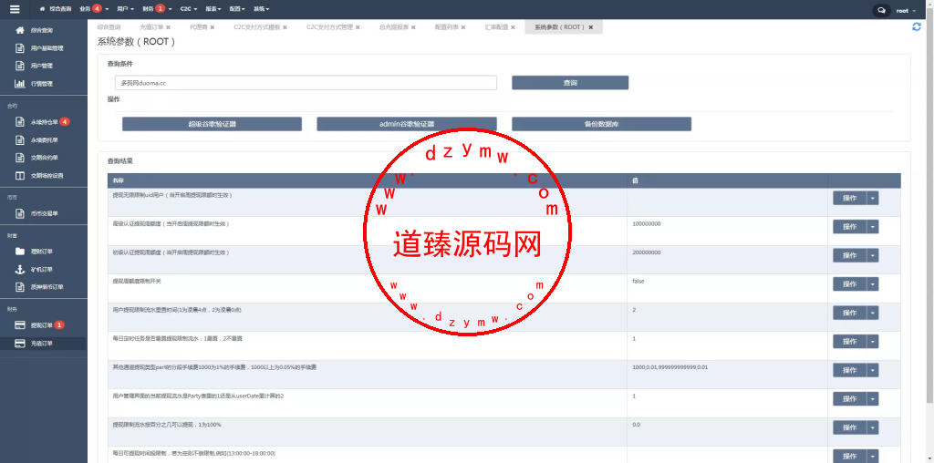Open 交割合约单 in the sidebar
The image size is (934, 463).
(43, 158)
